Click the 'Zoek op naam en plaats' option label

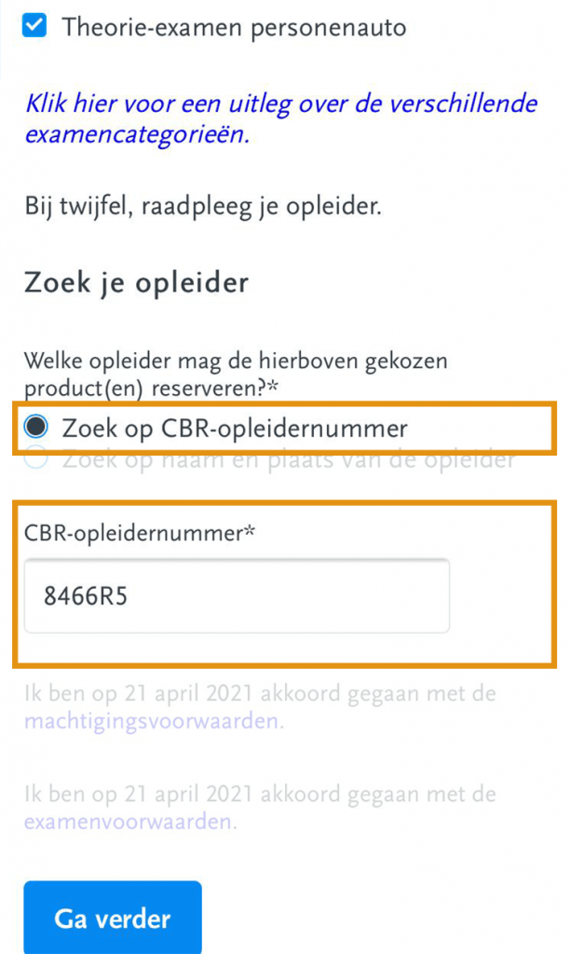tap(288, 459)
